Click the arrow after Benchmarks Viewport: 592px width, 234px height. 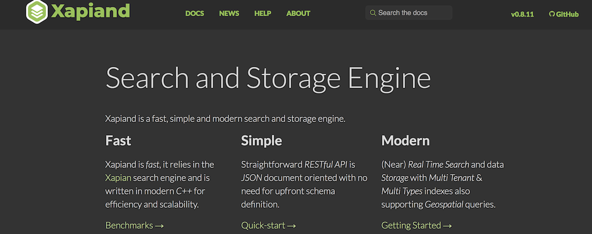(159, 226)
